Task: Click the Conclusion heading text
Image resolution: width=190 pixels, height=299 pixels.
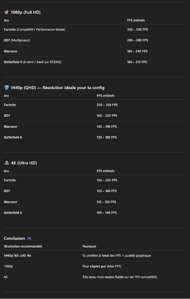Action: (x=14, y=238)
